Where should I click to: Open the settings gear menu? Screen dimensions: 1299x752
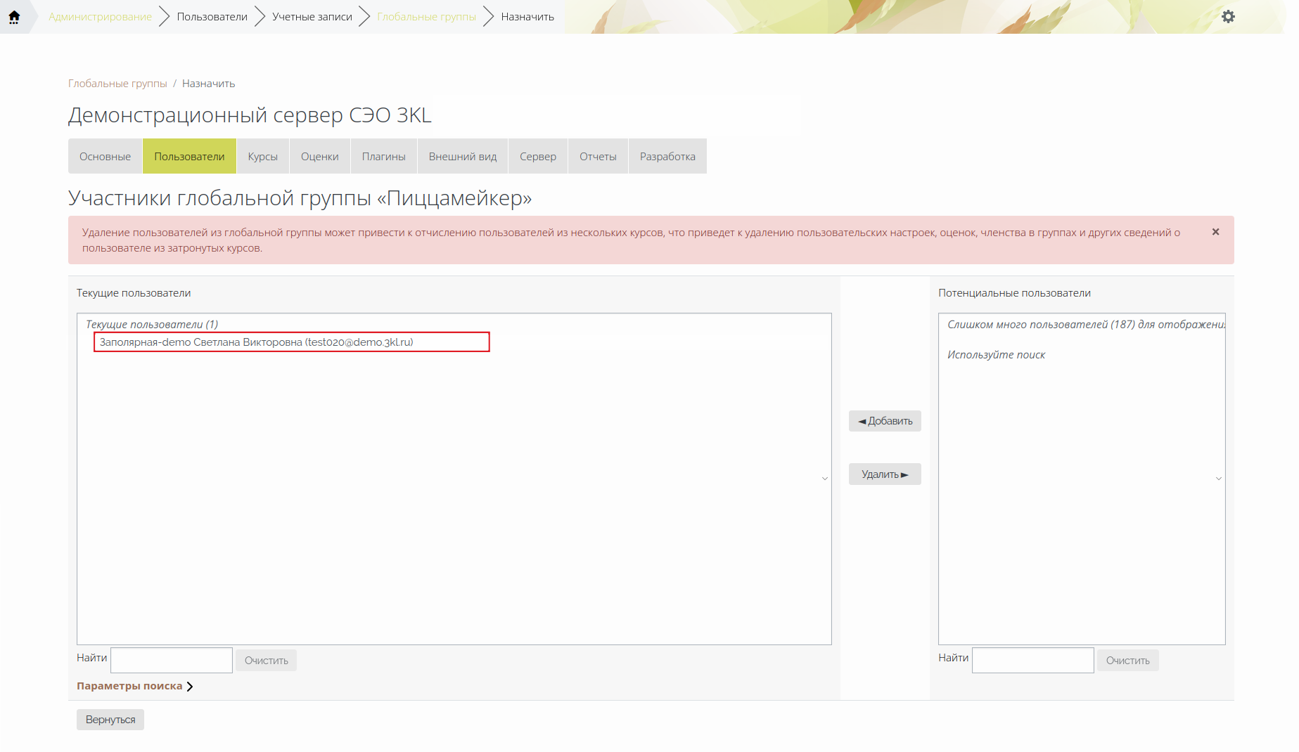coord(1228,17)
